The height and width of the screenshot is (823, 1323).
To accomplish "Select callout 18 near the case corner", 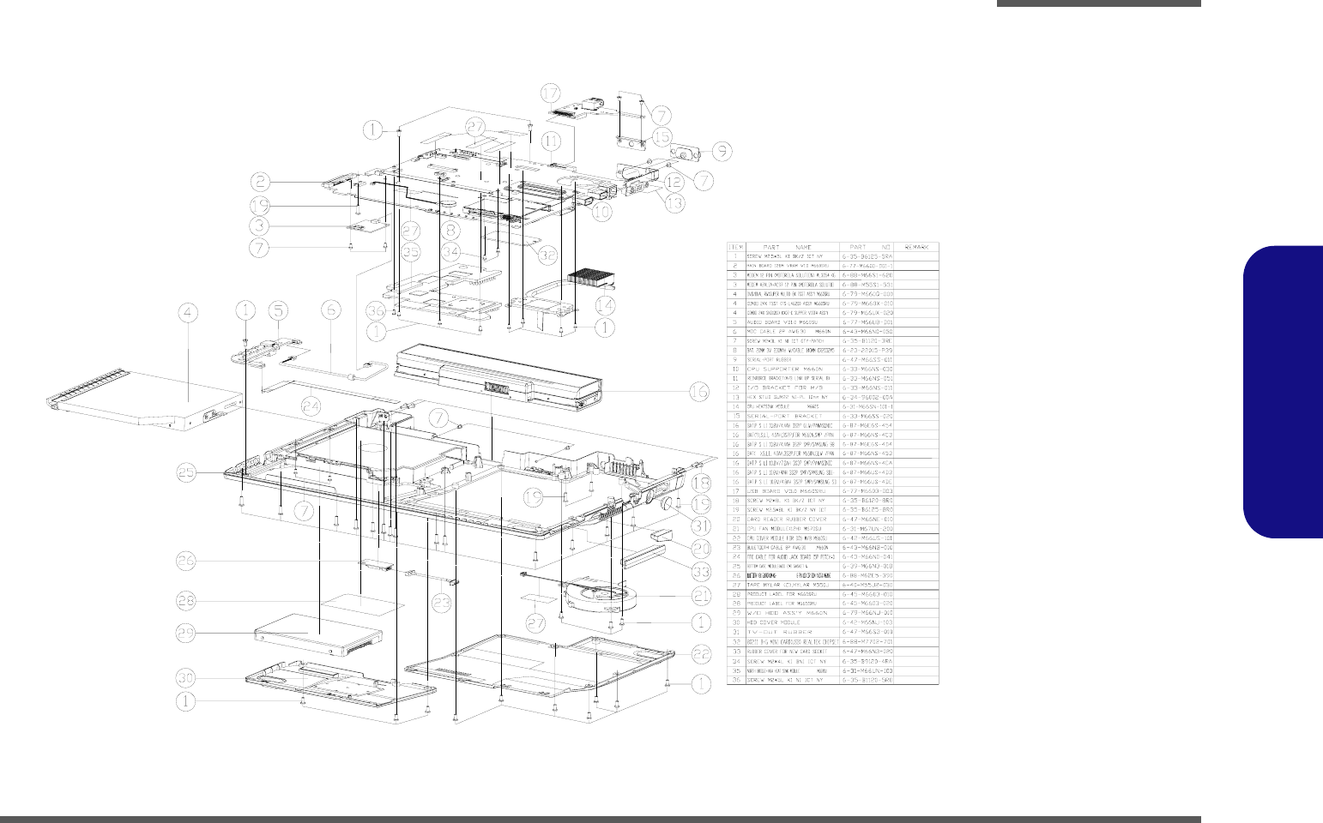I will (700, 483).
